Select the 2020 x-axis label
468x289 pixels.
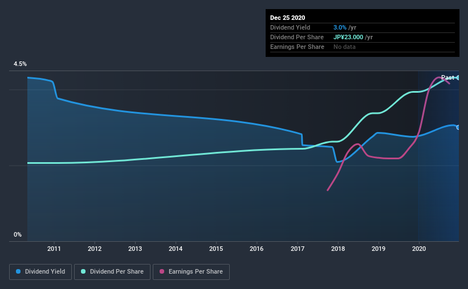click(x=419, y=249)
